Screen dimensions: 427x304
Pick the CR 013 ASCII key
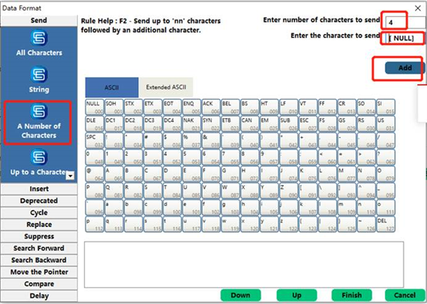347,107
